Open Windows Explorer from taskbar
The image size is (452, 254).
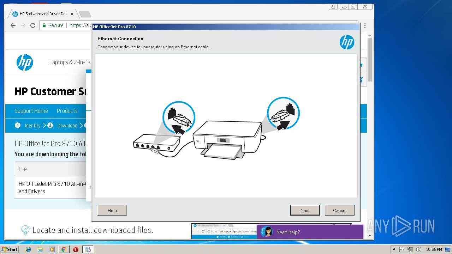pos(40,249)
